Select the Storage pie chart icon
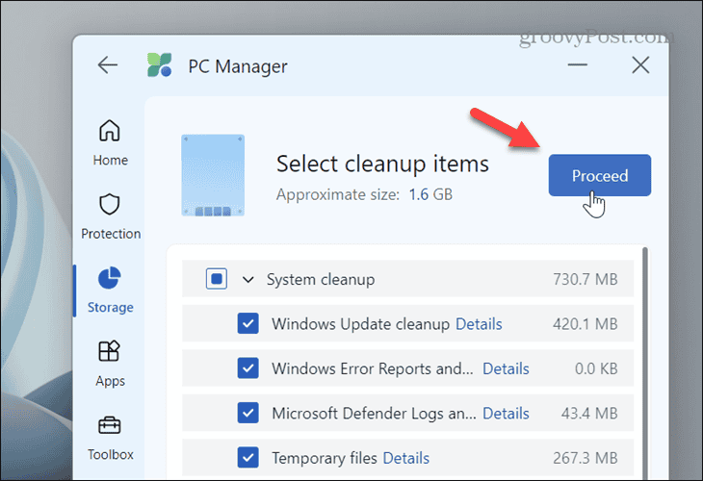The image size is (703, 481). coord(110,278)
